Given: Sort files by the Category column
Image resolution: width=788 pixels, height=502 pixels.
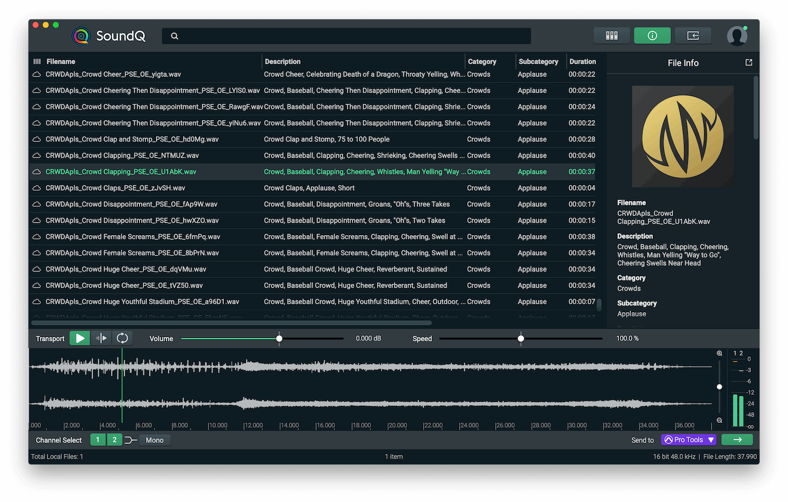Looking at the screenshot, I should tap(481, 61).
